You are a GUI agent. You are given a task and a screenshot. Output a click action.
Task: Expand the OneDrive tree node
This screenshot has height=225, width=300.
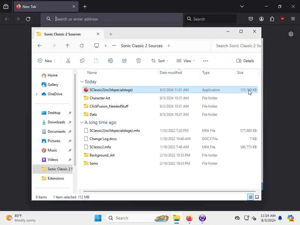[x=37, y=94]
